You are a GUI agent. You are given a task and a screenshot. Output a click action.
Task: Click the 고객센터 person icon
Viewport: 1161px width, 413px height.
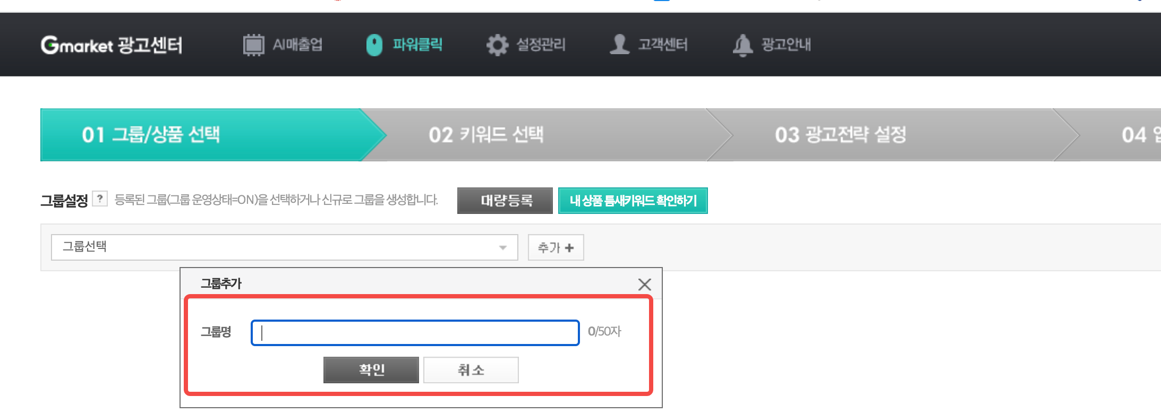click(x=619, y=44)
